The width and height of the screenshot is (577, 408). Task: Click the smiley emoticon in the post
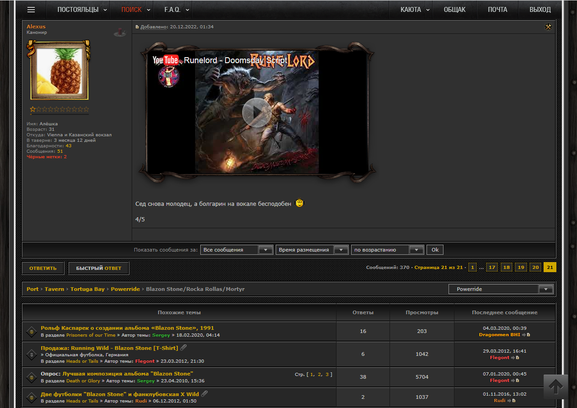300,203
